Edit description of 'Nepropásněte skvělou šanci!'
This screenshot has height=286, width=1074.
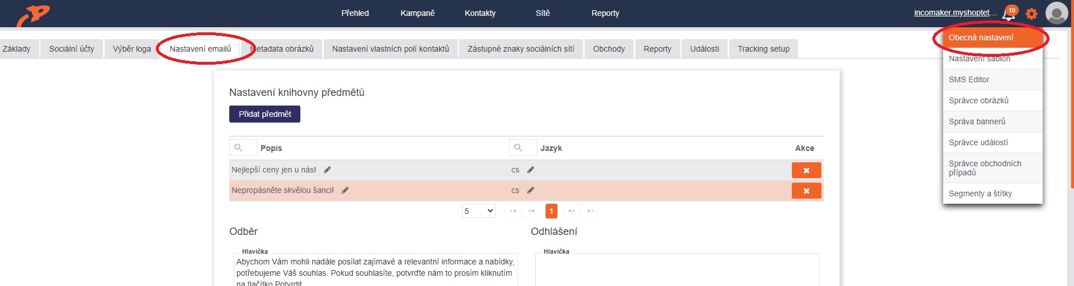(x=345, y=190)
